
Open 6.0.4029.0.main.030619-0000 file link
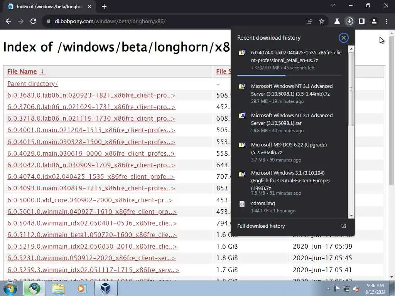(91, 153)
